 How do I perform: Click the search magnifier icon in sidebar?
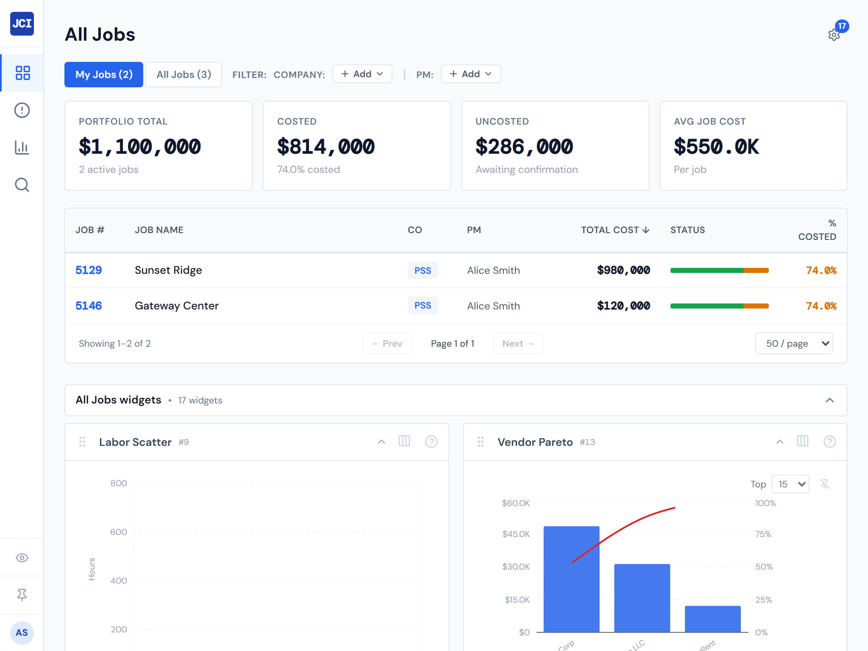pos(22,185)
